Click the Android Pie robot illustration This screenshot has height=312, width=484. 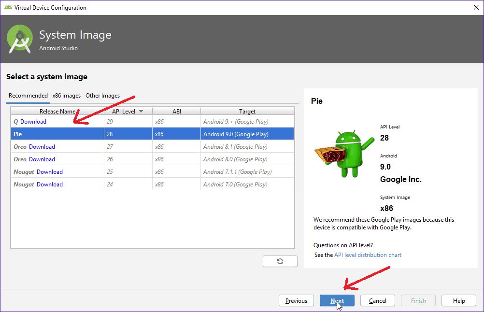[x=345, y=155]
